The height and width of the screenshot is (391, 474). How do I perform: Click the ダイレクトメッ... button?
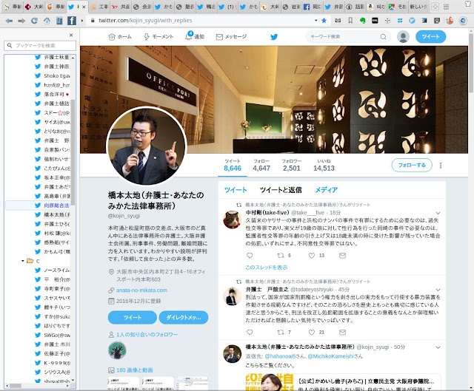[184, 317]
